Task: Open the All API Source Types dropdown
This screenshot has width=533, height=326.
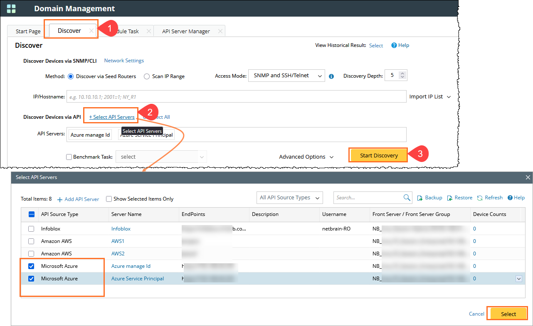Action: point(289,198)
